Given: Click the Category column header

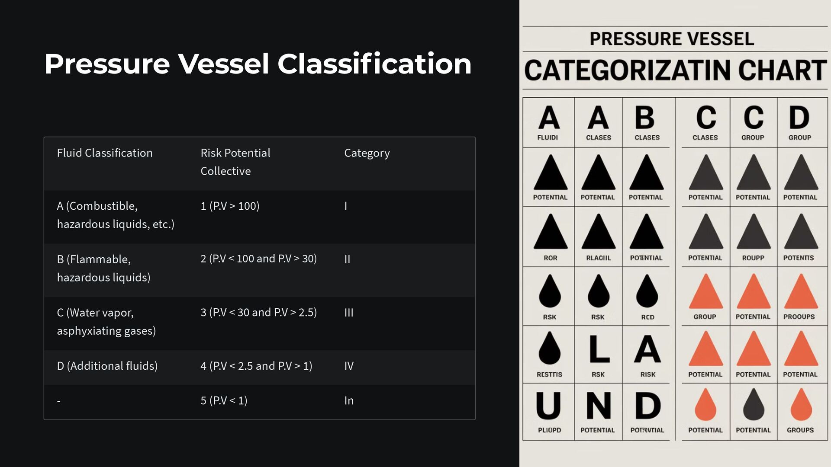Looking at the screenshot, I should coord(367,153).
